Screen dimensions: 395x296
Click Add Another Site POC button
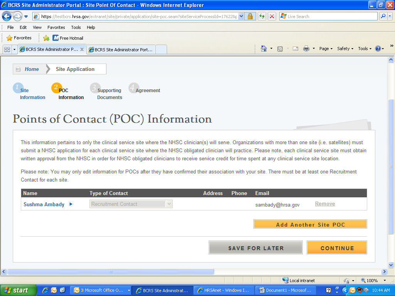(x=310, y=224)
